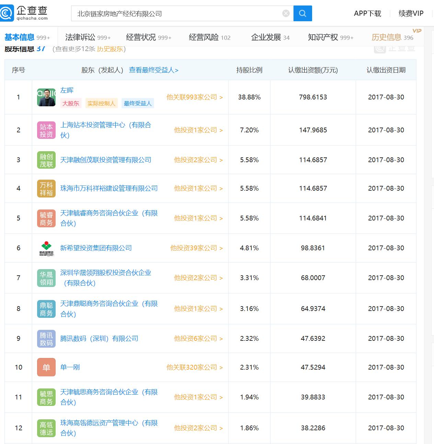Open 天津毓睿商务咨询合伙企业 link
The image size is (434, 444).
[109, 218]
